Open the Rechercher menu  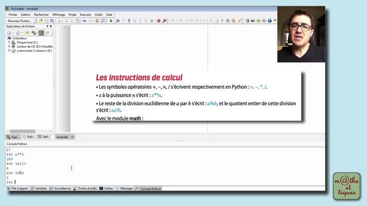[x=41, y=14]
